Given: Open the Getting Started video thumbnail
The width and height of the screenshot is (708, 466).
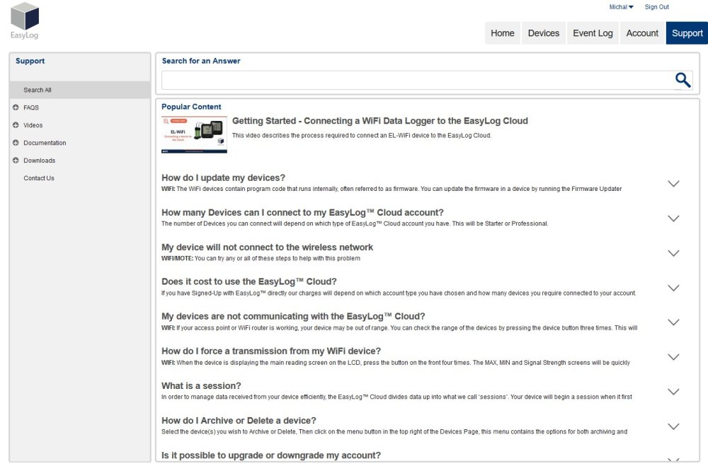Looking at the screenshot, I should point(194,134).
